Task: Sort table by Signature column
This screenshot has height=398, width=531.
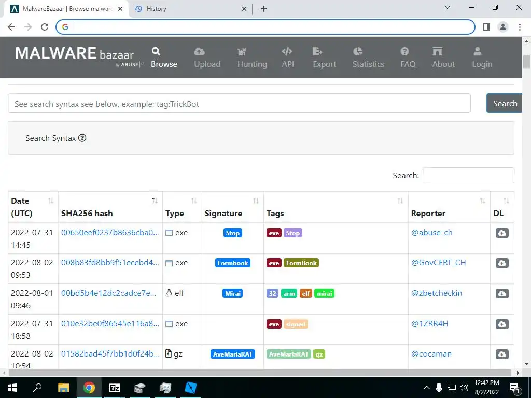Action: tap(233, 207)
